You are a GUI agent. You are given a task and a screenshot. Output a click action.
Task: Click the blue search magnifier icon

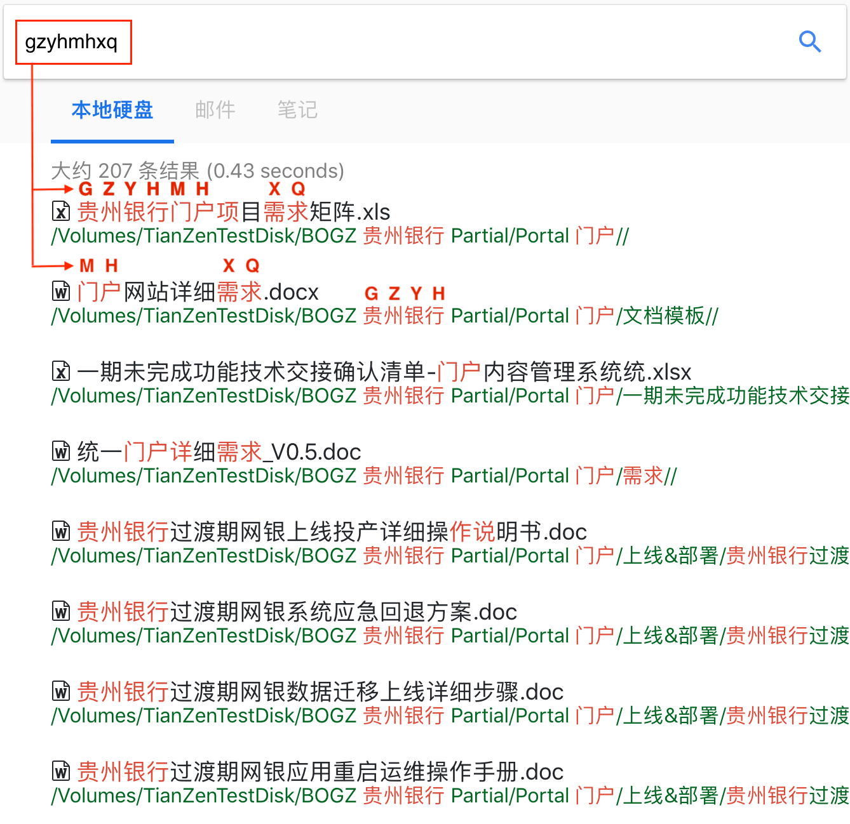tap(810, 42)
